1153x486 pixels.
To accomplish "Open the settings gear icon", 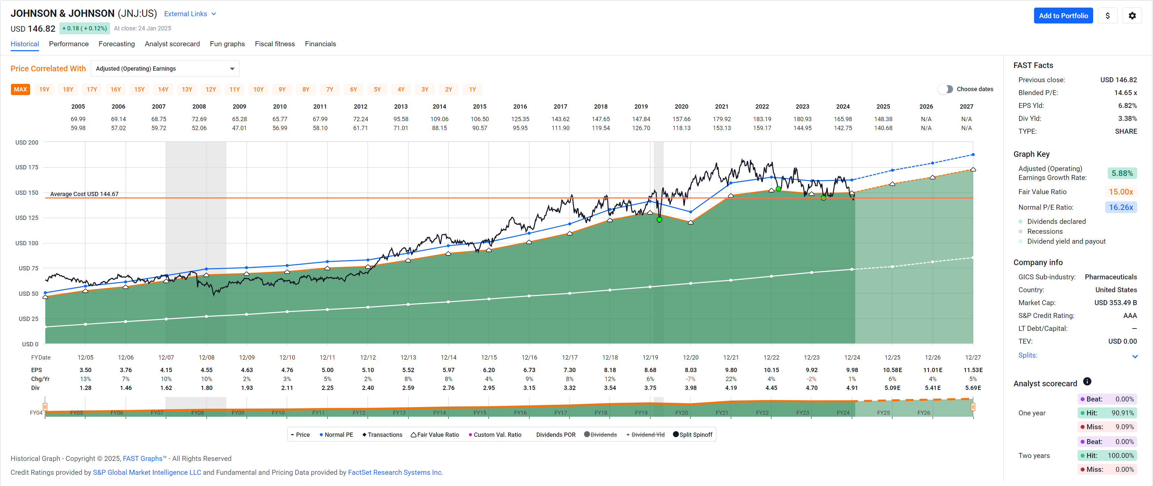I will point(1132,16).
